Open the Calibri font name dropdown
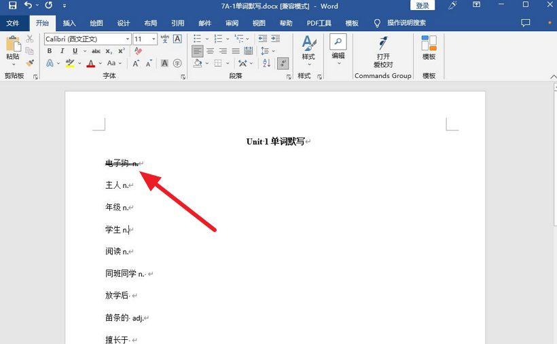 (128, 39)
